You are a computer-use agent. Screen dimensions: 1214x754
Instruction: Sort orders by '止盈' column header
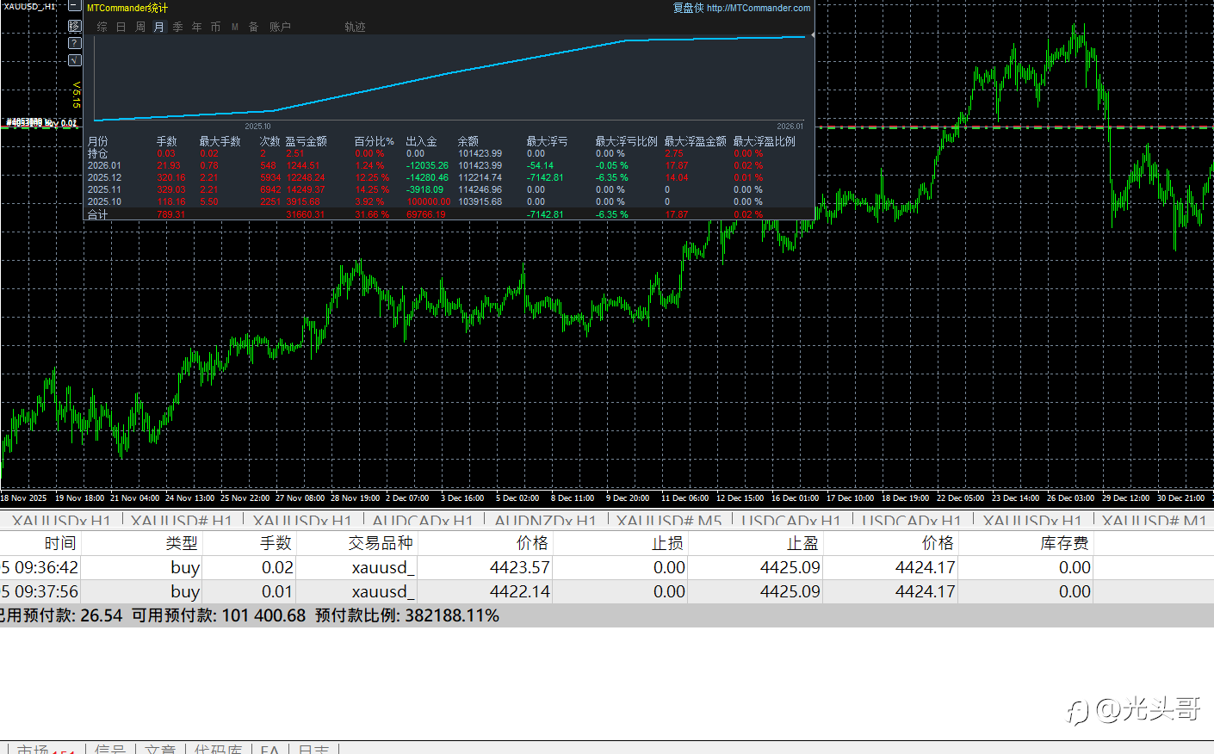tap(802, 543)
